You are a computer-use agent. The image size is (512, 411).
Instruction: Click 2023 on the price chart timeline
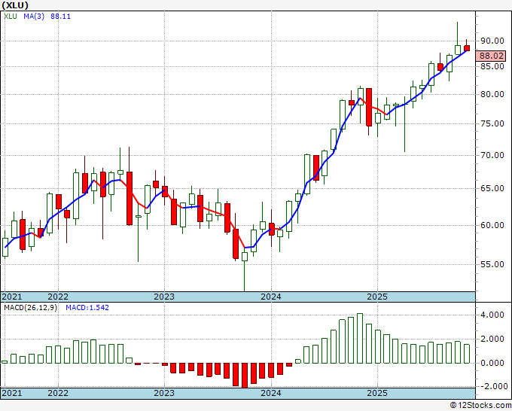pos(164,297)
